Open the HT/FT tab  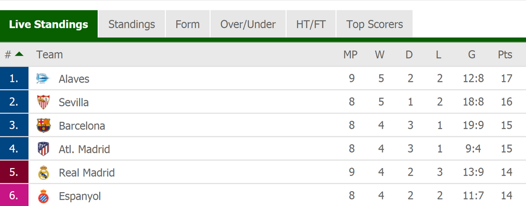pyautogui.click(x=311, y=24)
